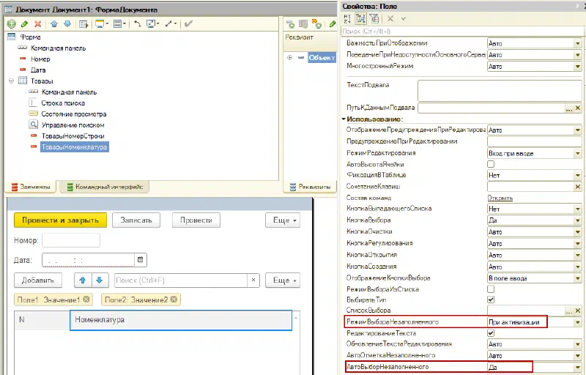Click Провести button
This screenshot has height=375, width=586.
click(x=196, y=220)
